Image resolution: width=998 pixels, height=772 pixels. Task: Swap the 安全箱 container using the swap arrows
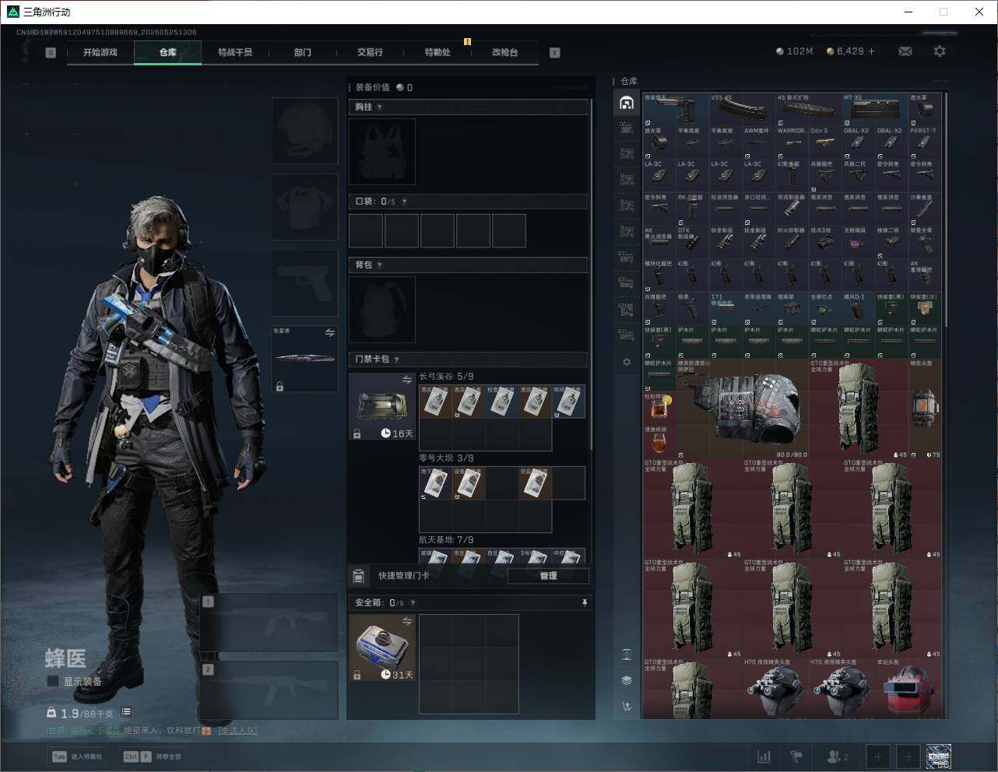407,621
